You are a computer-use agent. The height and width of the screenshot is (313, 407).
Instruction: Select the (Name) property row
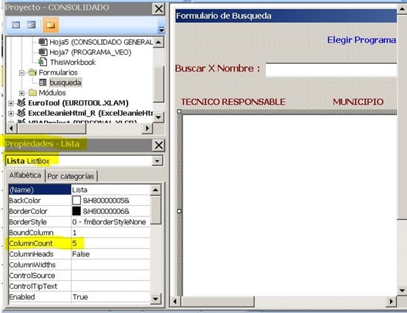(79, 190)
